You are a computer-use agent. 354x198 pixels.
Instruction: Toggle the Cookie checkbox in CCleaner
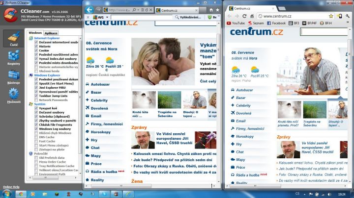point(36,50)
